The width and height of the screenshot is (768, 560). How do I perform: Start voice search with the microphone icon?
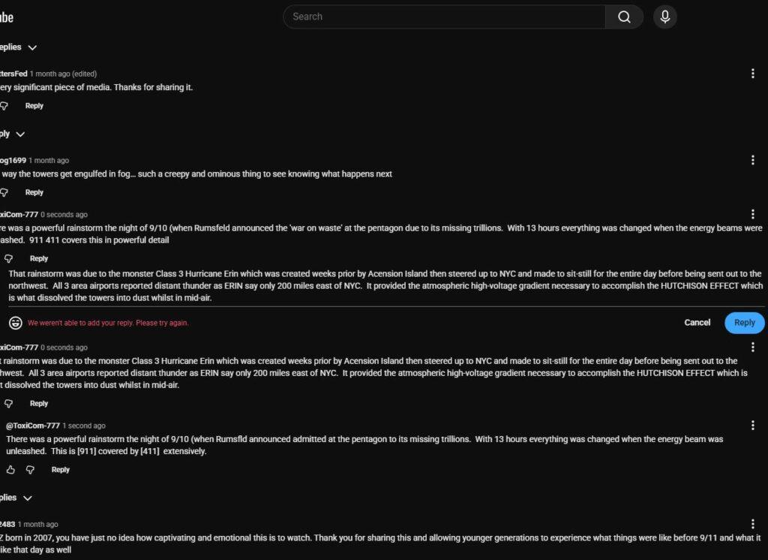click(x=664, y=17)
